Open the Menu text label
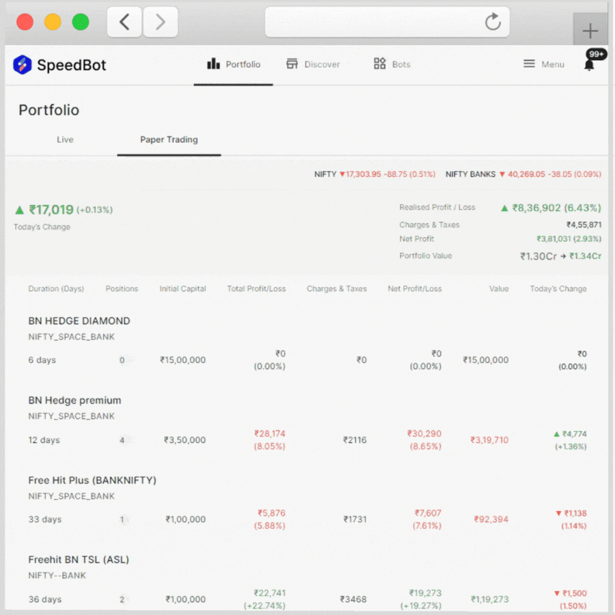 (553, 64)
